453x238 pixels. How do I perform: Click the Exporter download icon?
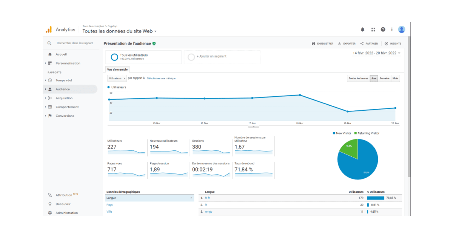[339, 44]
